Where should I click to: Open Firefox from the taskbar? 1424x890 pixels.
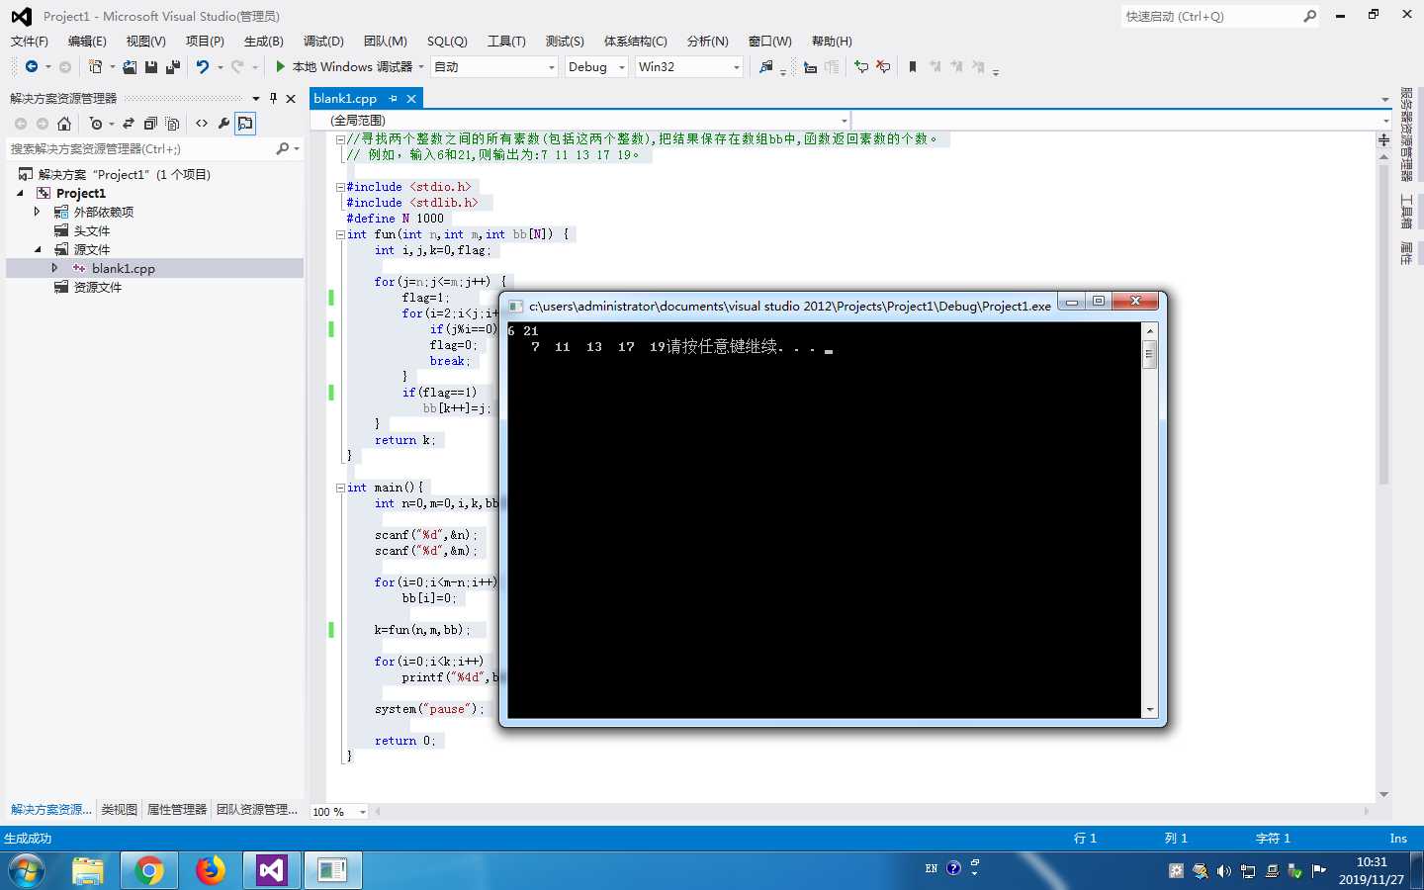click(x=210, y=870)
